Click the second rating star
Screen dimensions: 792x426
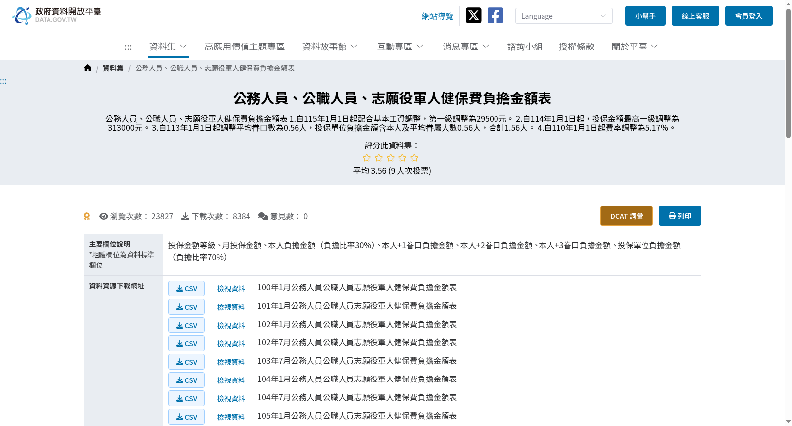379,158
